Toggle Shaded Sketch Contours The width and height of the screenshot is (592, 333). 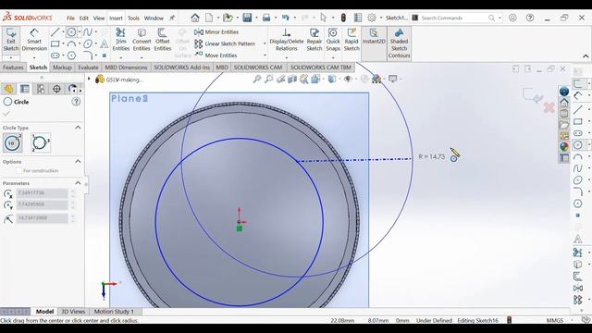(x=399, y=43)
